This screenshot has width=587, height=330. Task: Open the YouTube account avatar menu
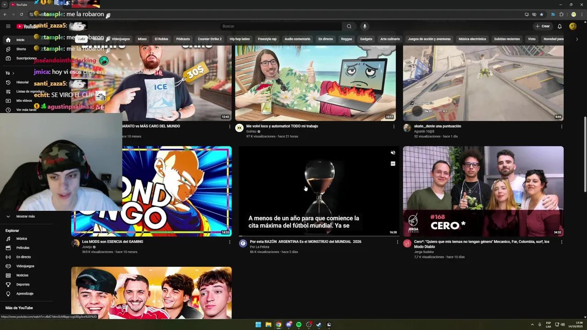click(573, 26)
